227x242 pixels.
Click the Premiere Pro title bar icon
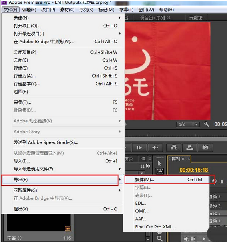click(x=4, y=2)
